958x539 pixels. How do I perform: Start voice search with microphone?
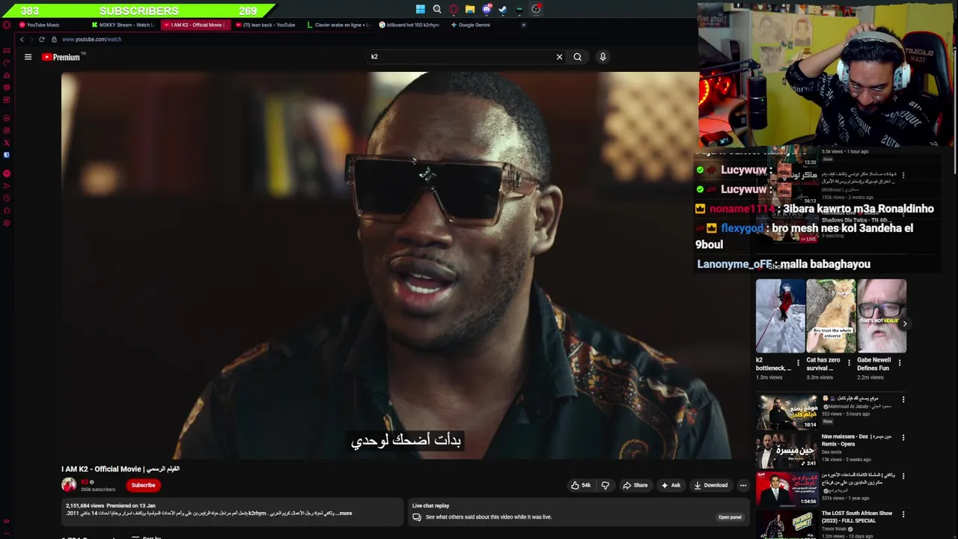(x=602, y=57)
